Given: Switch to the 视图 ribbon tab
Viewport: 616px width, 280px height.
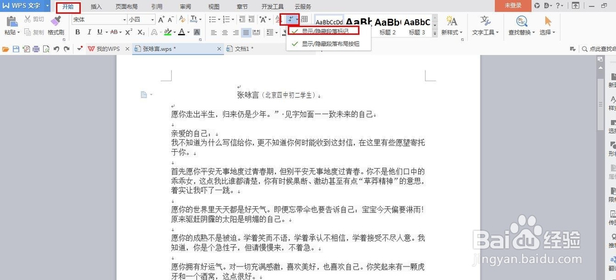Looking at the screenshot, I should [214, 6].
